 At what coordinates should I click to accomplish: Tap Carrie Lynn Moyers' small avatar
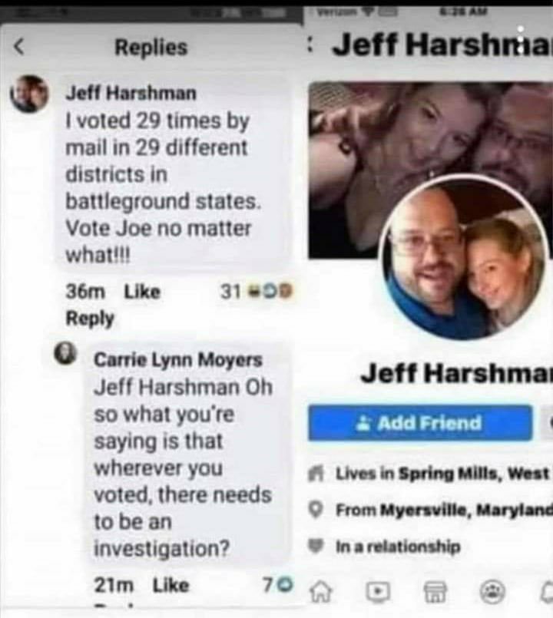(65, 352)
